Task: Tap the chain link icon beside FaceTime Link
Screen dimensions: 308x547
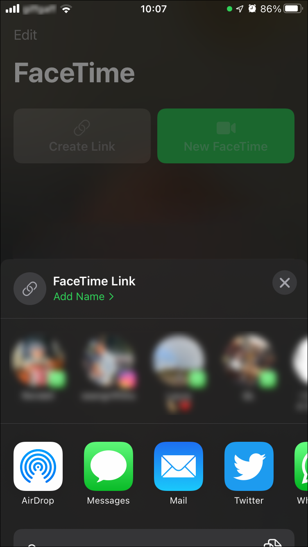Action: click(x=30, y=289)
